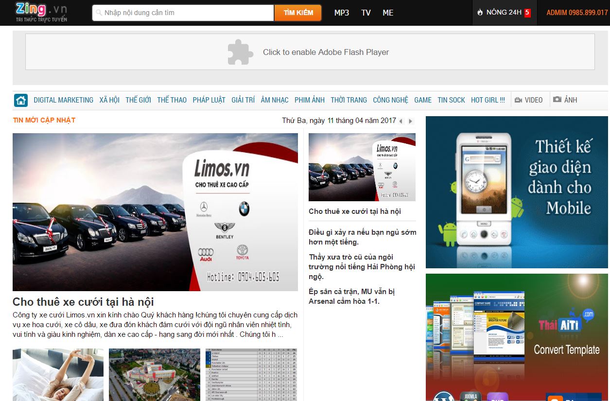Image resolution: width=610 pixels, height=401 pixels.
Task: Open the Zing.vn logo
Action: [x=41, y=12]
